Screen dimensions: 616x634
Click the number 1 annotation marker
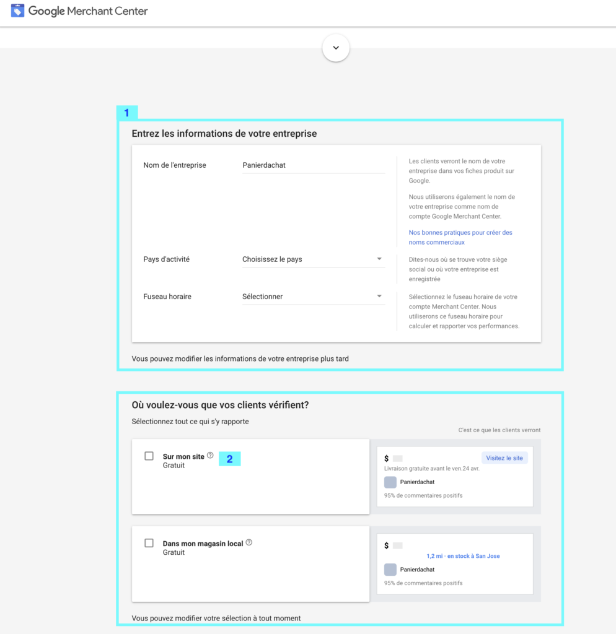coord(127,113)
